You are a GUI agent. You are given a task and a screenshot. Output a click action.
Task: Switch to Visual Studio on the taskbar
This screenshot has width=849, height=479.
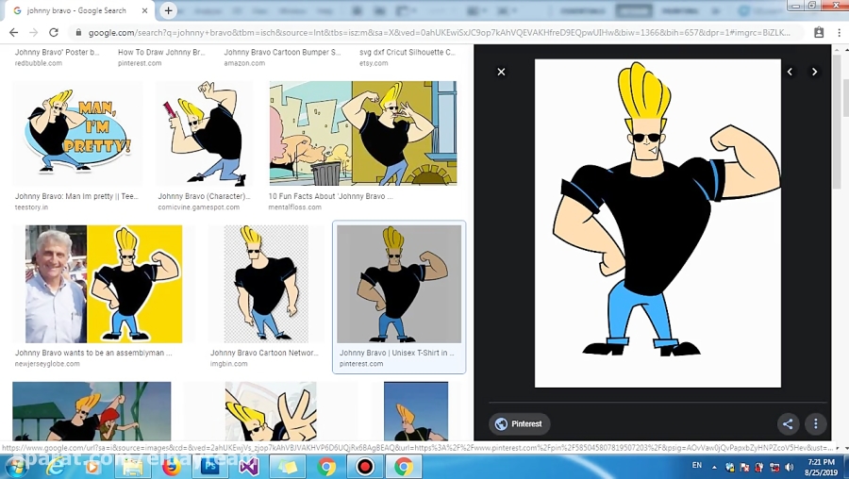tap(248, 467)
